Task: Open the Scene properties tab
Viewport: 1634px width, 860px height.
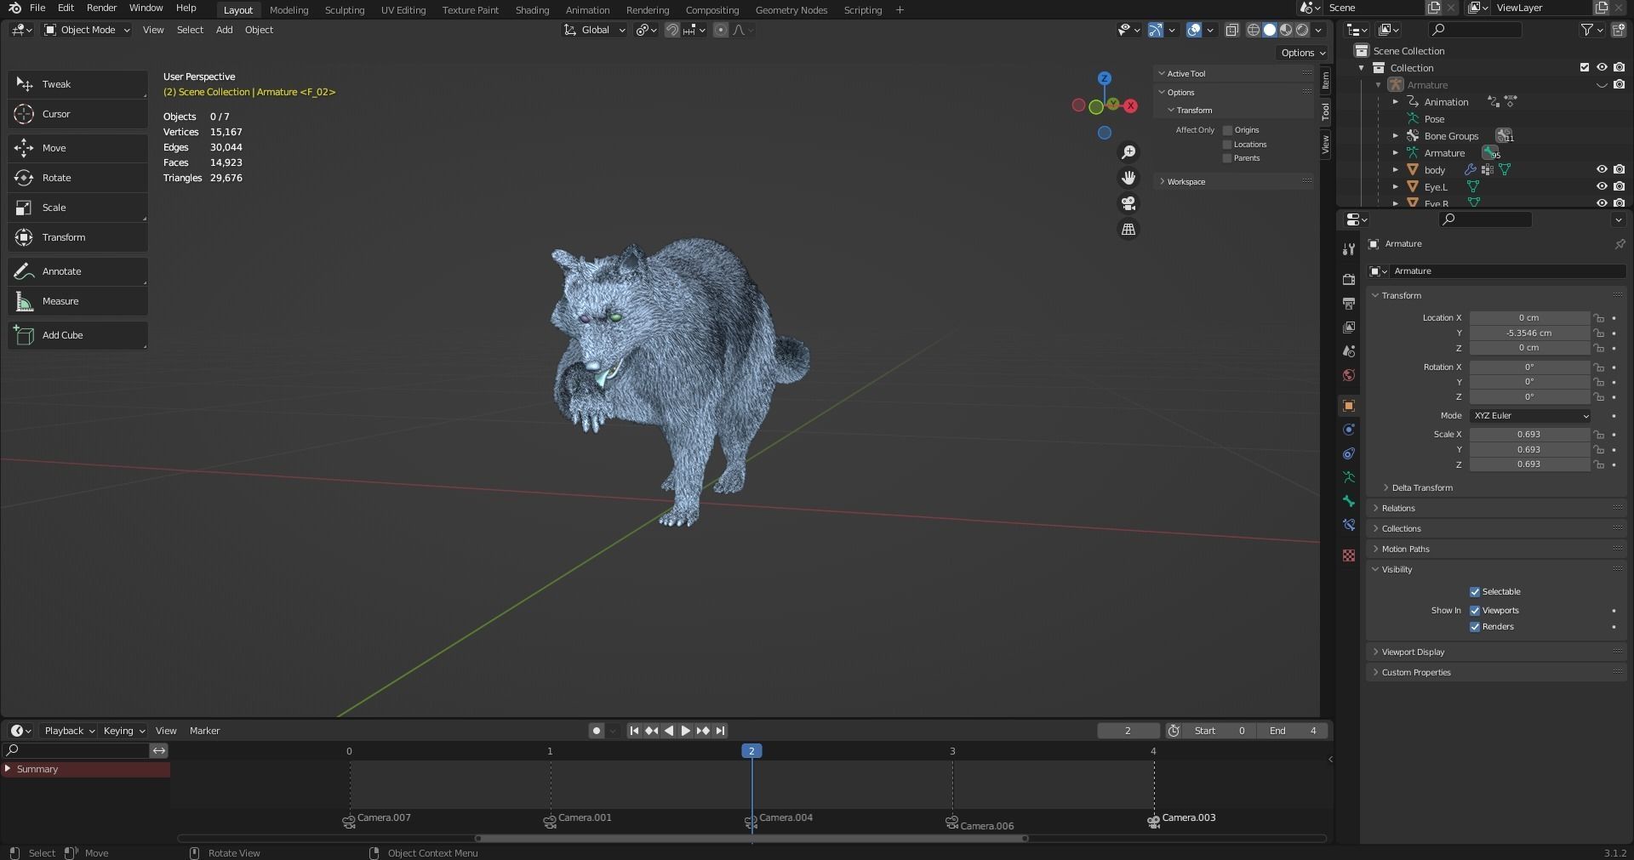Action: tap(1349, 350)
